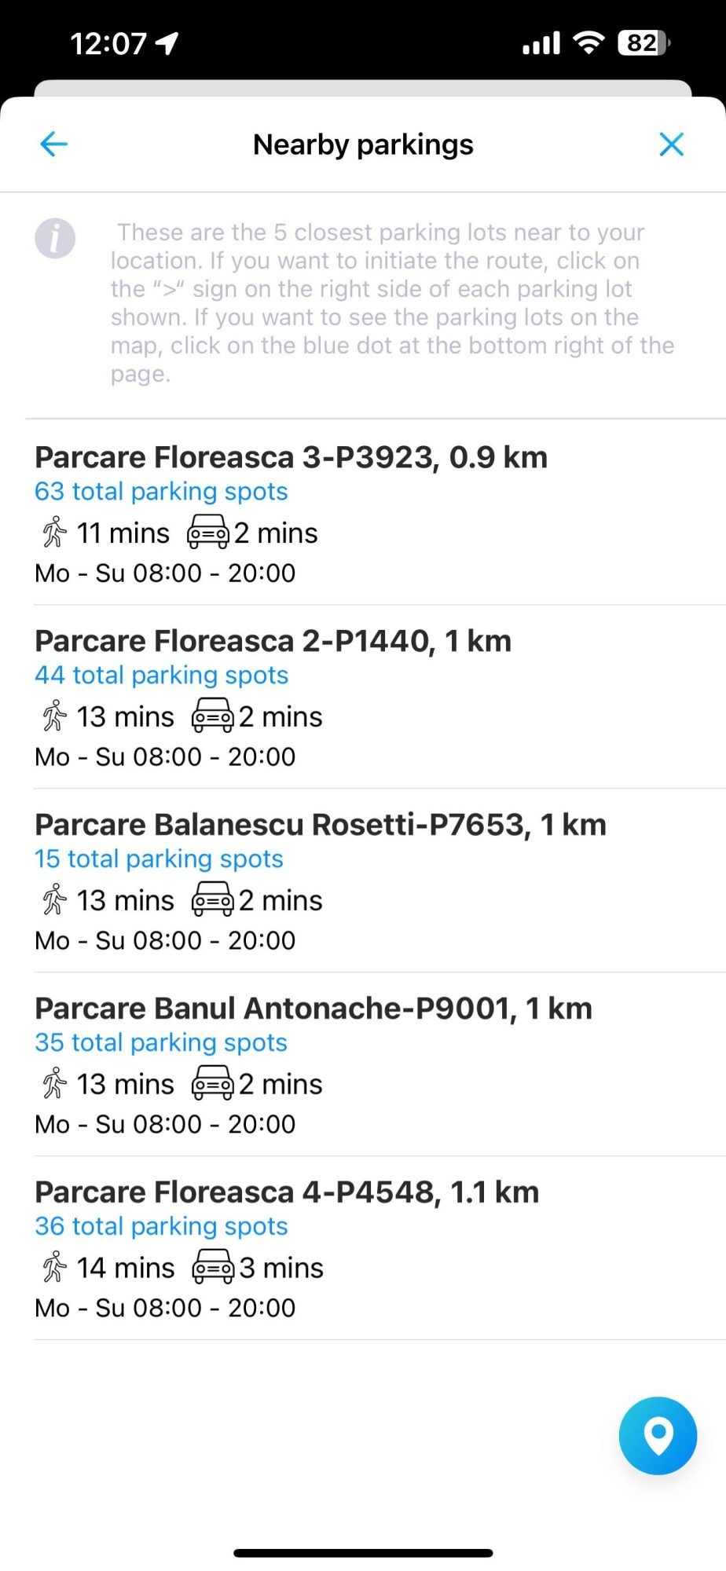Tap walking icon for Floreasca 2-P1440
Screen dimensions: 726x1571
point(54,716)
